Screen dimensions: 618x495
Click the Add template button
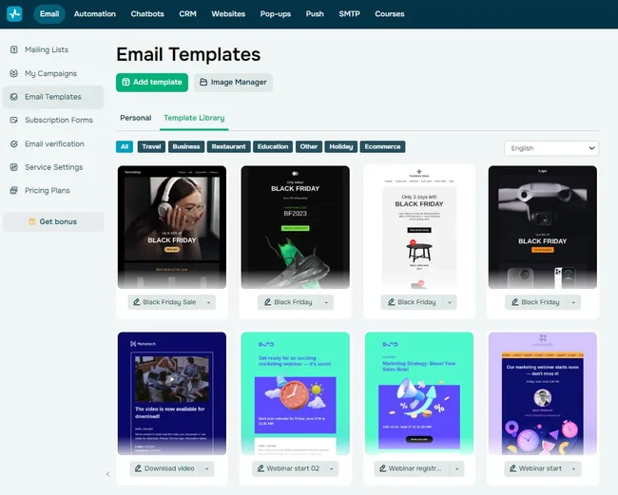pyautogui.click(x=151, y=83)
